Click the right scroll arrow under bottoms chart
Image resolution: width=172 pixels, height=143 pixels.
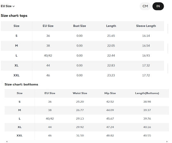click(167, 142)
